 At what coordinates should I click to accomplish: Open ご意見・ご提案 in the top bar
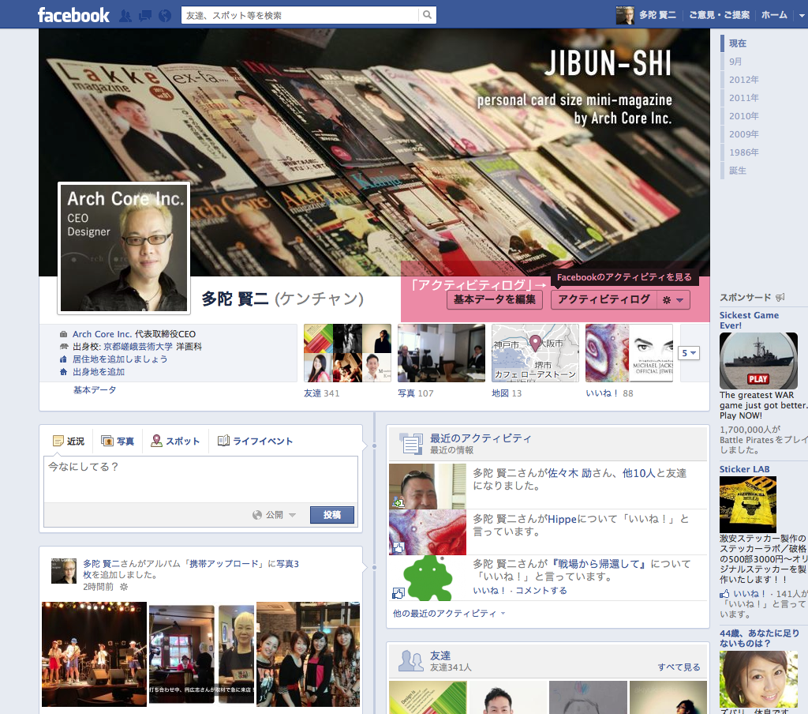[719, 15]
